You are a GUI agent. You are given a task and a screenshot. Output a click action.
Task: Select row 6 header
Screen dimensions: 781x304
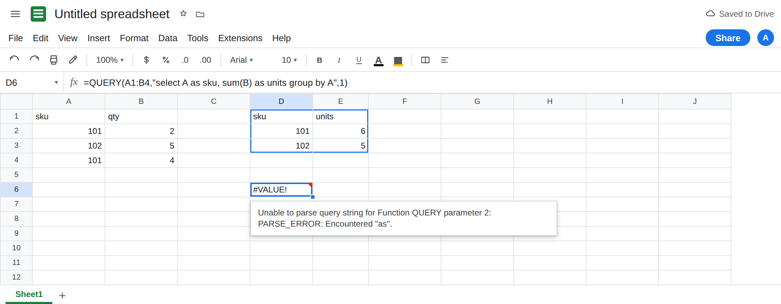pos(16,189)
